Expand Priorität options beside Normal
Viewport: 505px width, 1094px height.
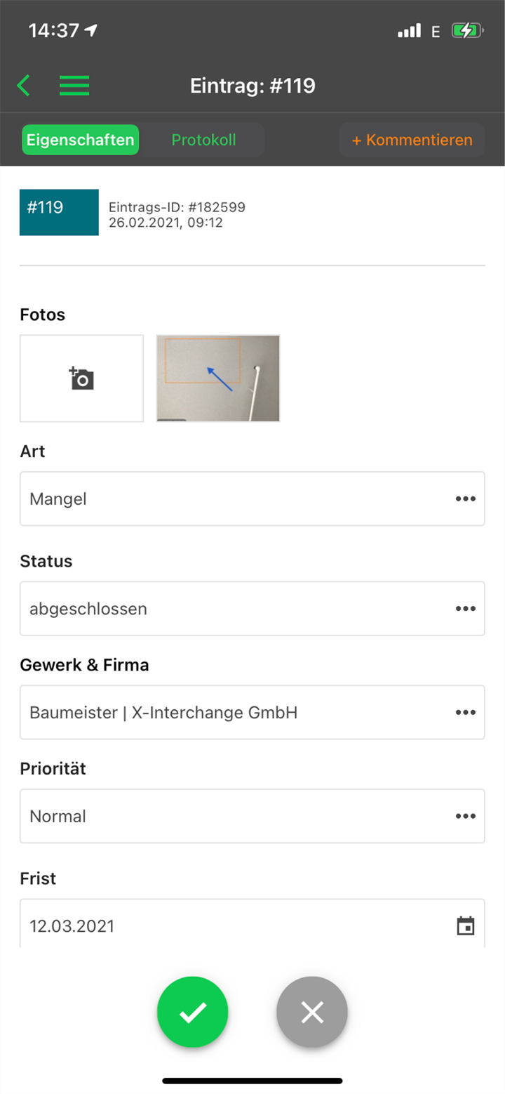465,816
